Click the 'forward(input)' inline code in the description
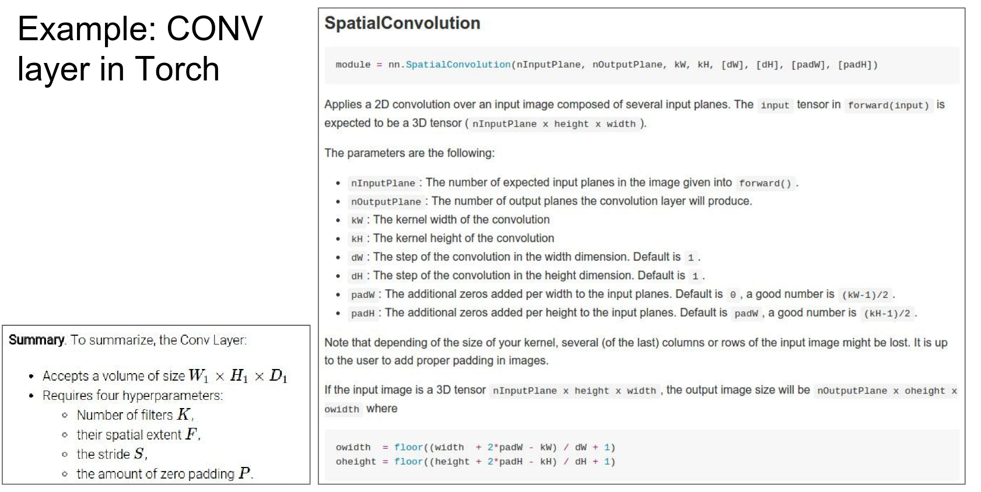981x492 pixels. (888, 106)
